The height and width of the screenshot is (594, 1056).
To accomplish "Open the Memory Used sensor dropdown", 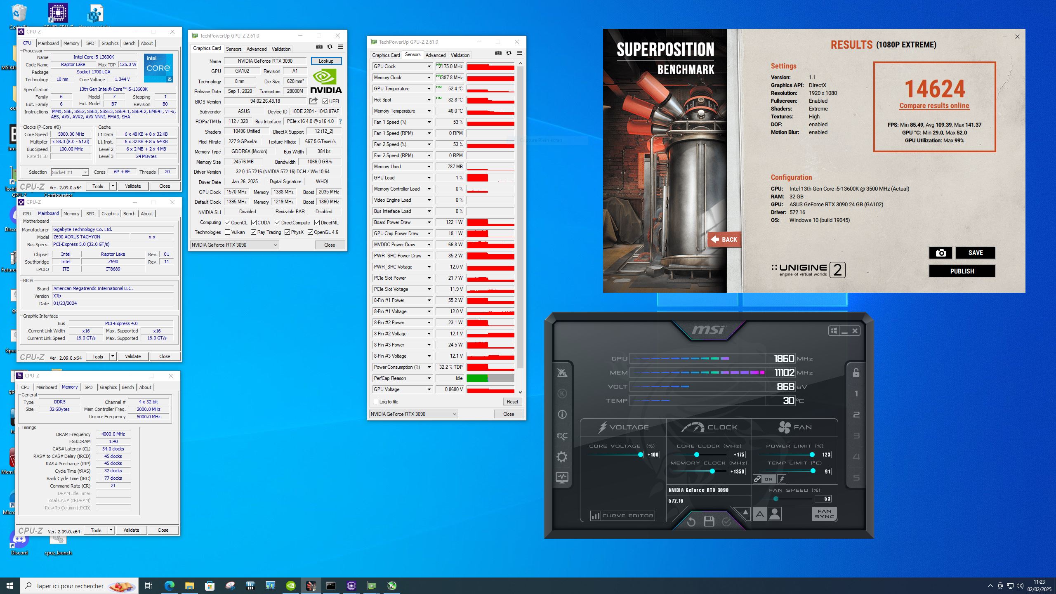I will coord(429,167).
